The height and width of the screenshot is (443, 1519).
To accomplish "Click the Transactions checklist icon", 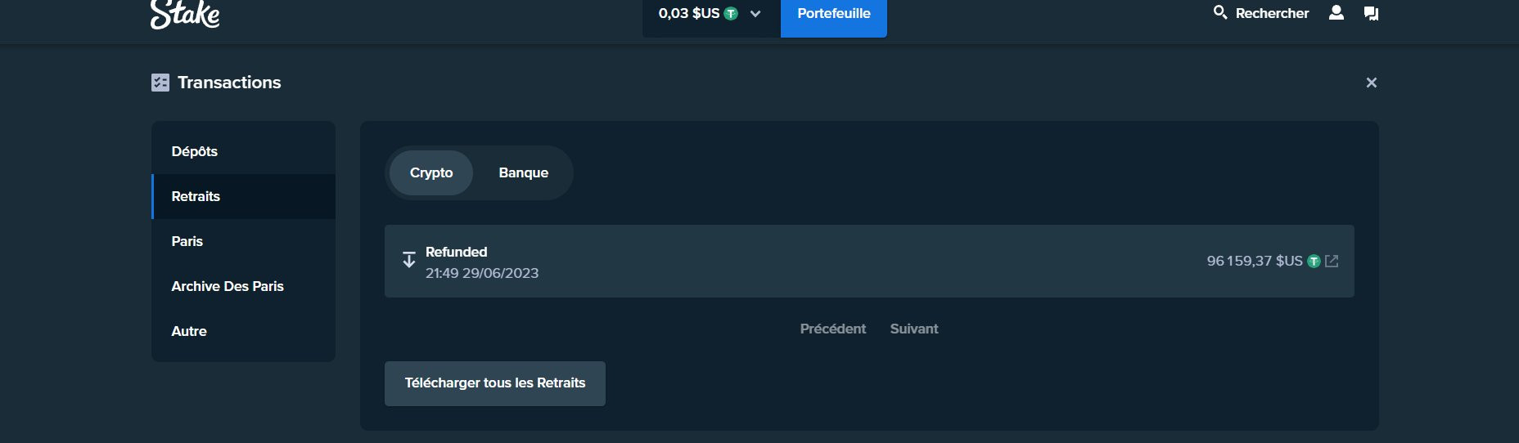I will [x=160, y=83].
